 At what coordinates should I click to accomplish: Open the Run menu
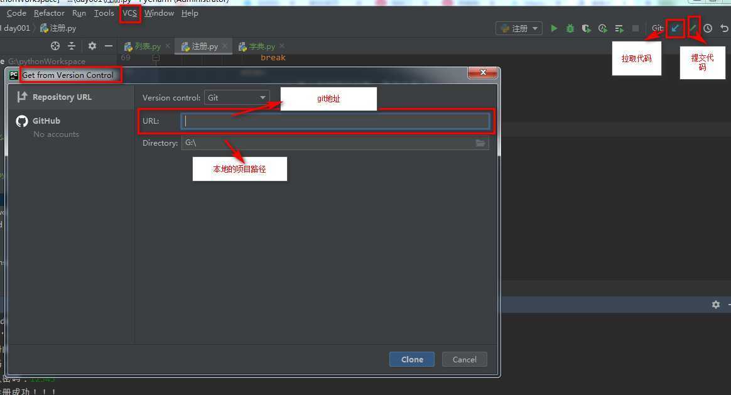pyautogui.click(x=79, y=13)
